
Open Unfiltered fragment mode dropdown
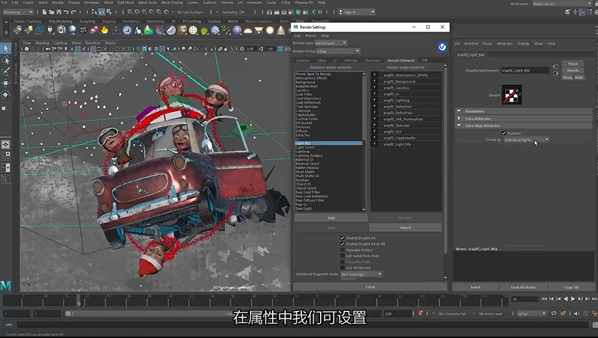[361, 274]
